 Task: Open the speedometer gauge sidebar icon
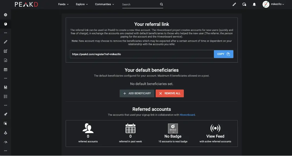(x=5, y=142)
